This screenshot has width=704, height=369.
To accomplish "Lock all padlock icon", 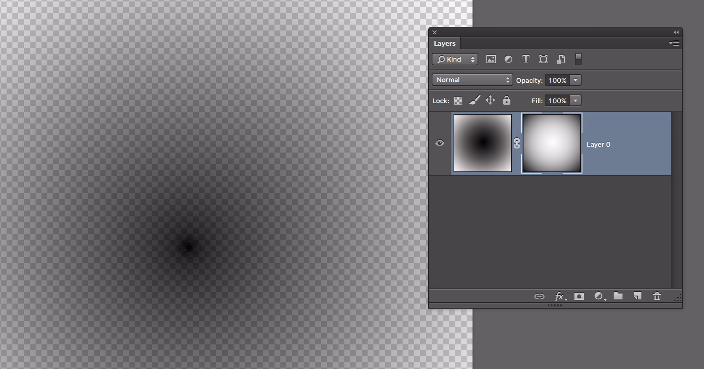I will click(506, 100).
